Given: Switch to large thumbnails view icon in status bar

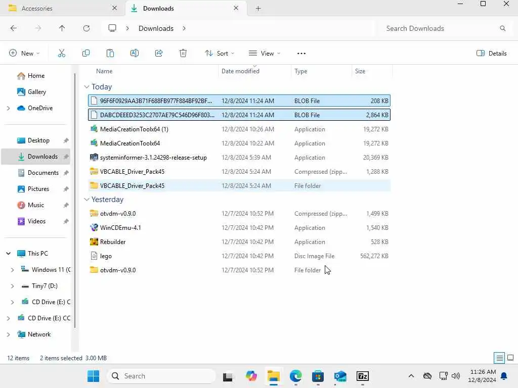Looking at the screenshot, I should (510, 358).
